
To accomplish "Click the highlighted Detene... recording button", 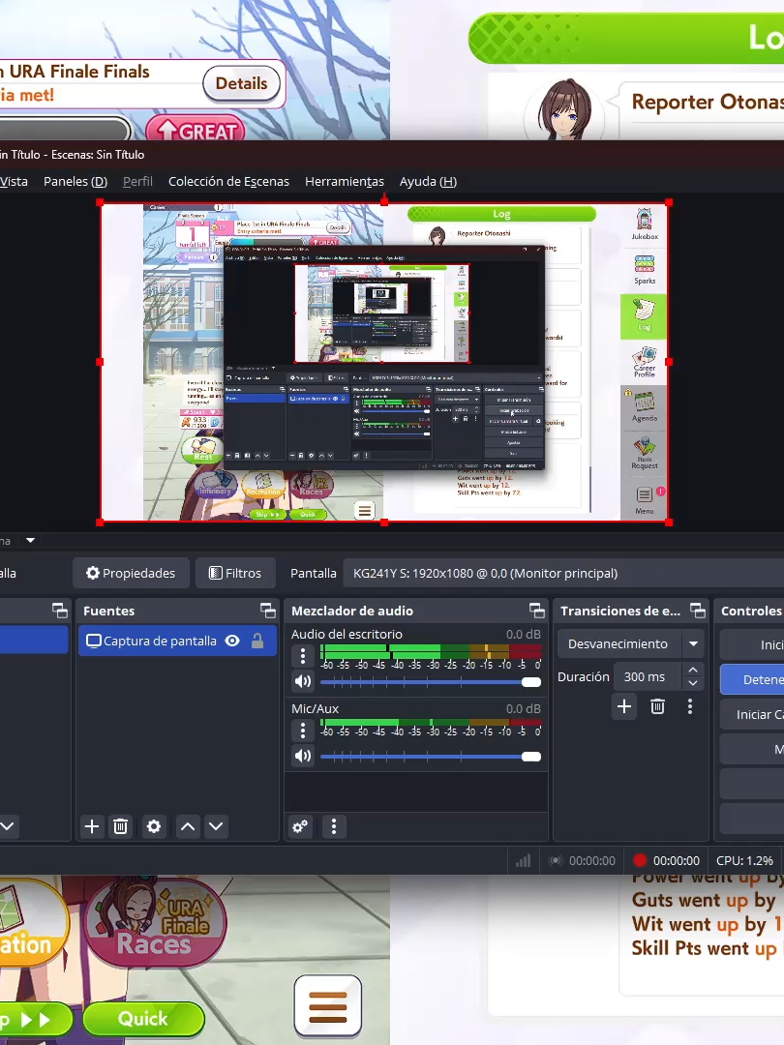I will [x=752, y=679].
